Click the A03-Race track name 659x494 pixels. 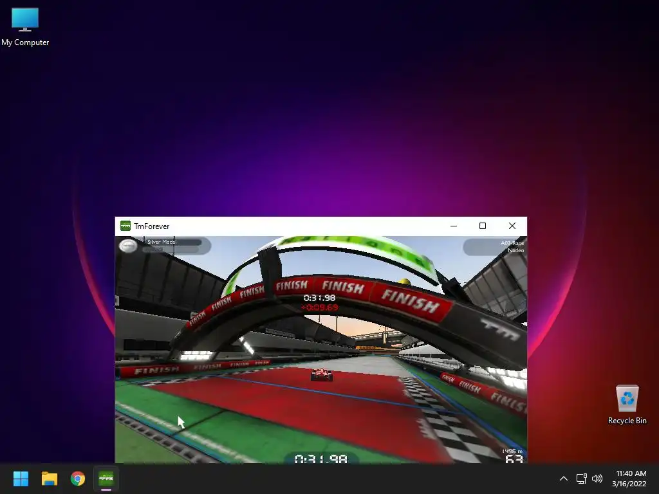tap(512, 243)
